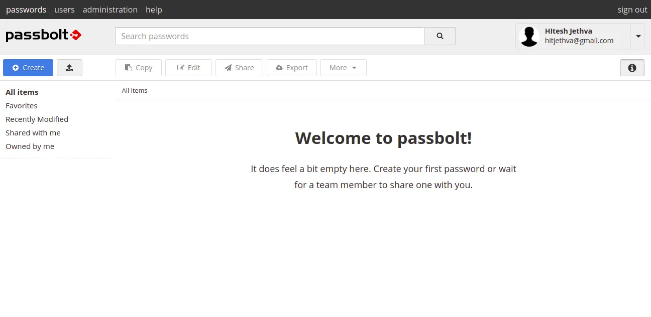651x317 pixels.
Task: Open the help menu
Action: 154,10
